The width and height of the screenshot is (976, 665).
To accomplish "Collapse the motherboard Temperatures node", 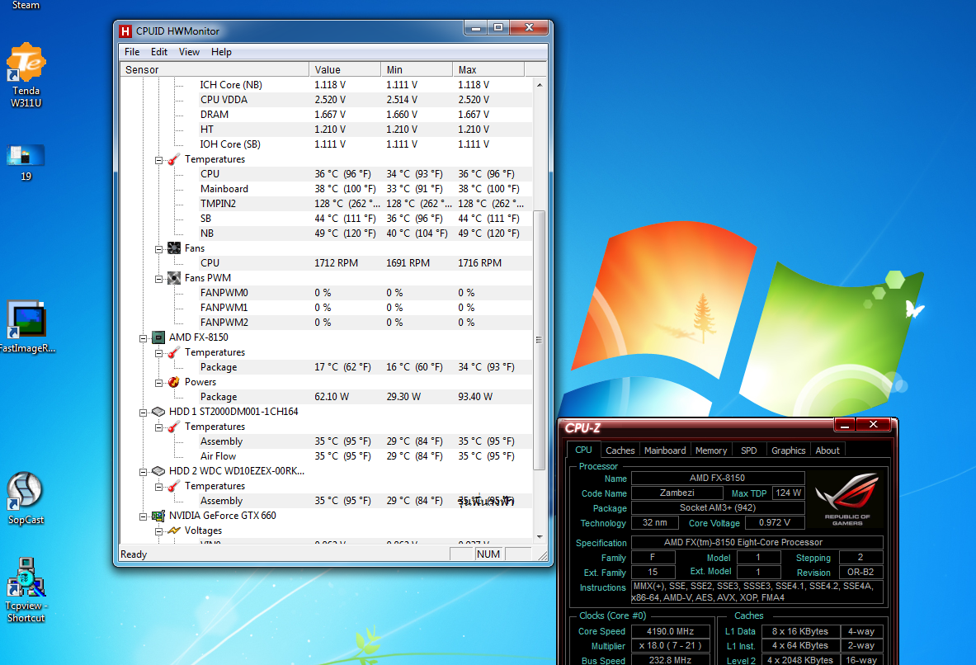I will coord(158,160).
